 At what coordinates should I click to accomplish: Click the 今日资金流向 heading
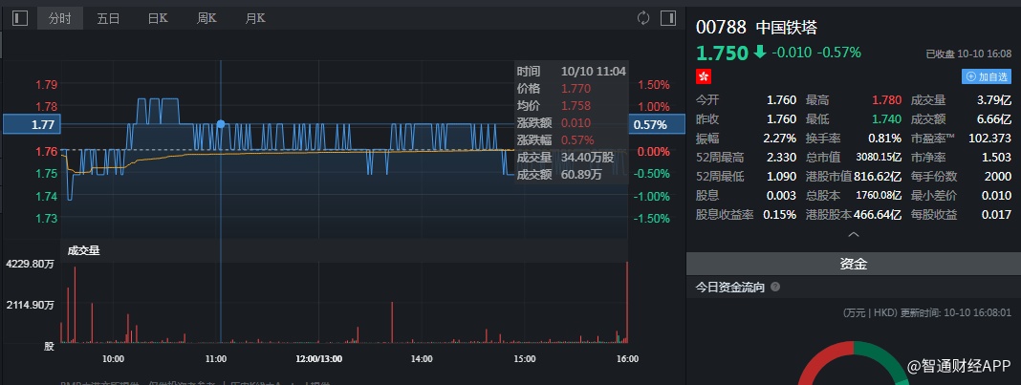pyautogui.click(x=730, y=287)
